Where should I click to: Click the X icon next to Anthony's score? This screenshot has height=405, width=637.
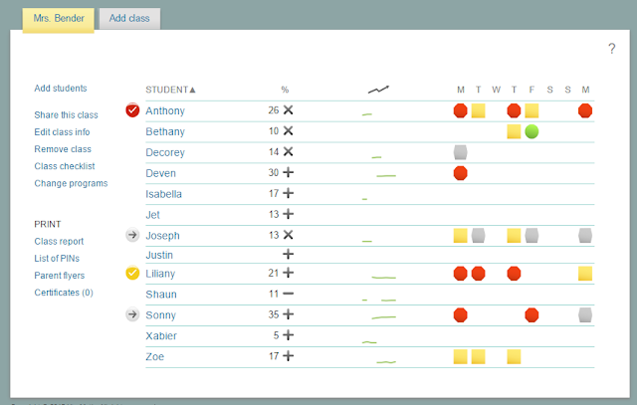click(x=288, y=110)
